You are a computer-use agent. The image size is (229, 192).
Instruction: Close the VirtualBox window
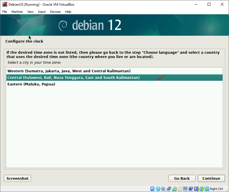[x=222, y=4]
